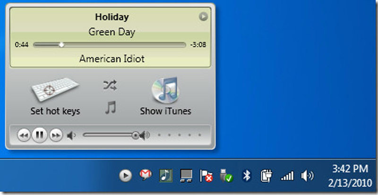Click the album name American Idiot
The height and width of the screenshot is (195, 378).
pyautogui.click(x=112, y=59)
